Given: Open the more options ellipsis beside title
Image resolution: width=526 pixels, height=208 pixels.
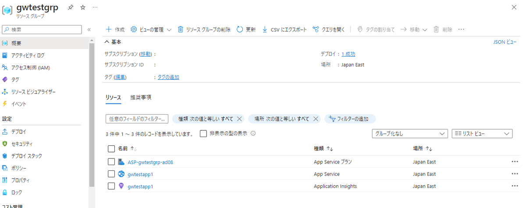Looking at the screenshot, I should 95,8.
